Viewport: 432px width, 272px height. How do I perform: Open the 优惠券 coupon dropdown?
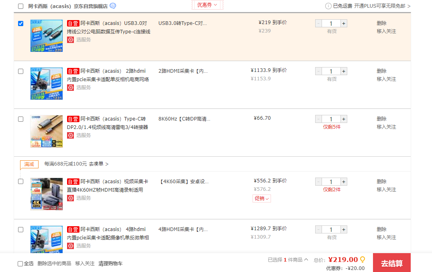207,5
